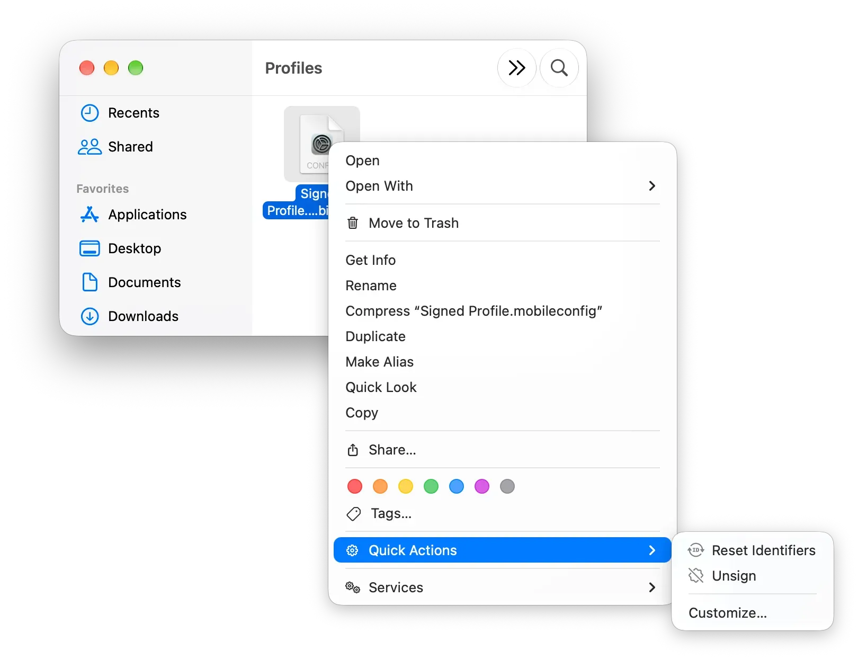Expand the Quick Actions submenu chevron
Viewport: 858px width, 659px height.
click(x=652, y=550)
